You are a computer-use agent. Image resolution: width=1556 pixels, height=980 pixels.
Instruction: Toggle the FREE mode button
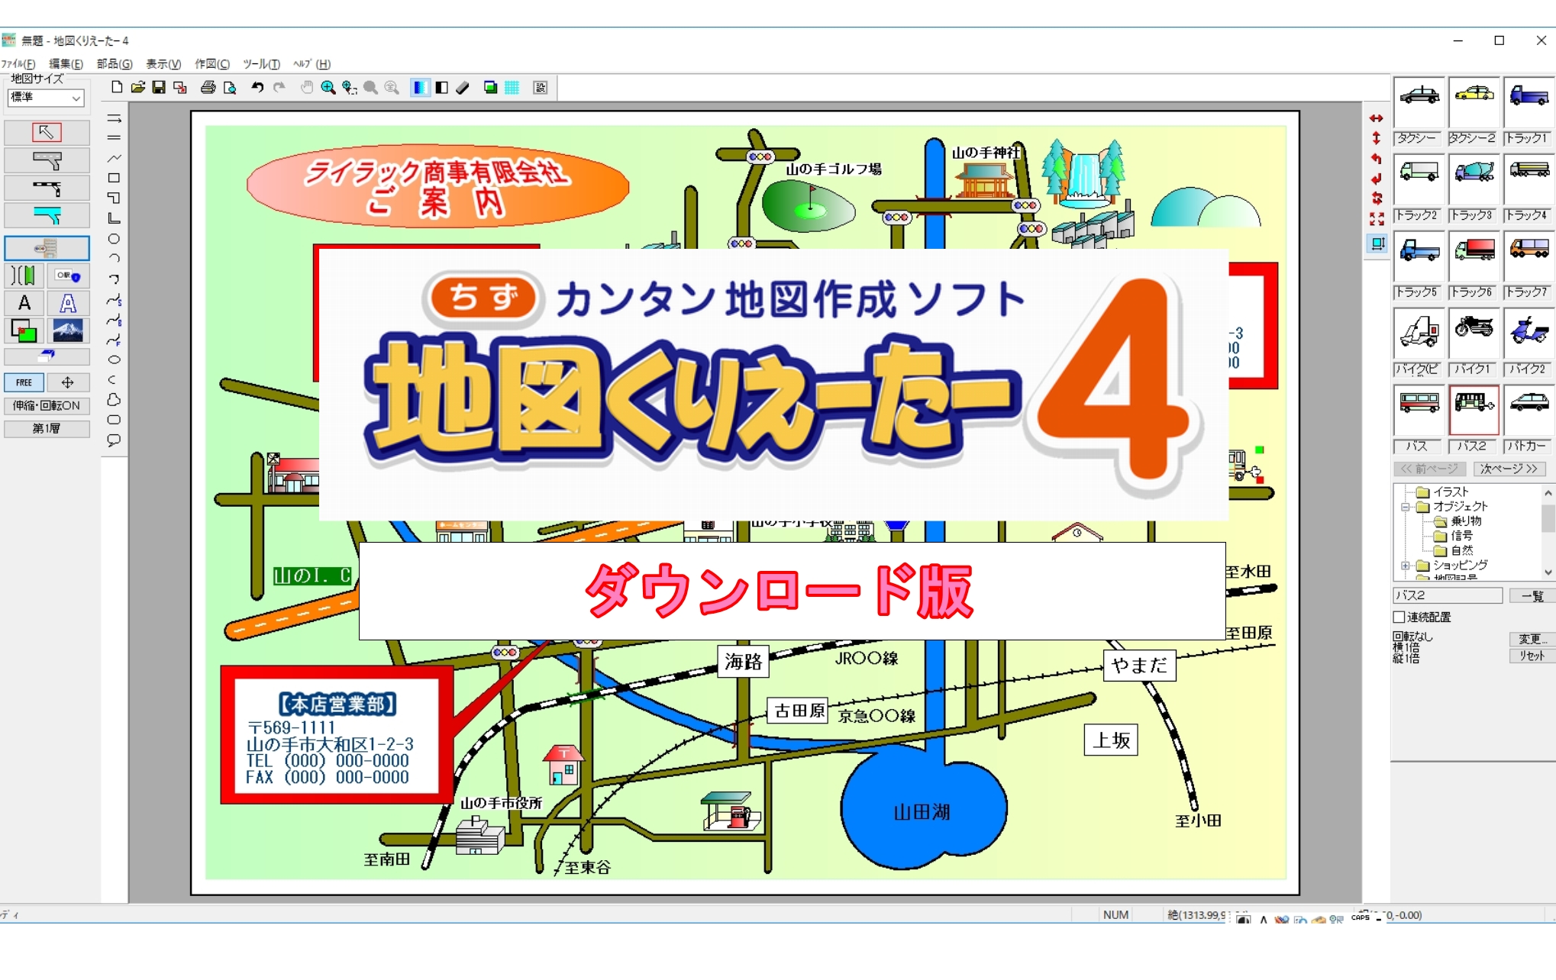[x=24, y=382]
